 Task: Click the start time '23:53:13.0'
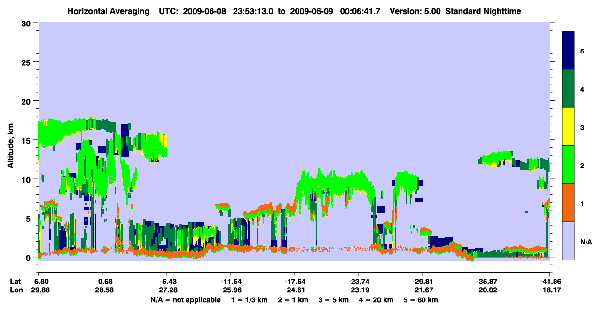coord(254,11)
